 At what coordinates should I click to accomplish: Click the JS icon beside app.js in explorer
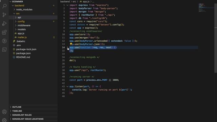coord(16,33)
